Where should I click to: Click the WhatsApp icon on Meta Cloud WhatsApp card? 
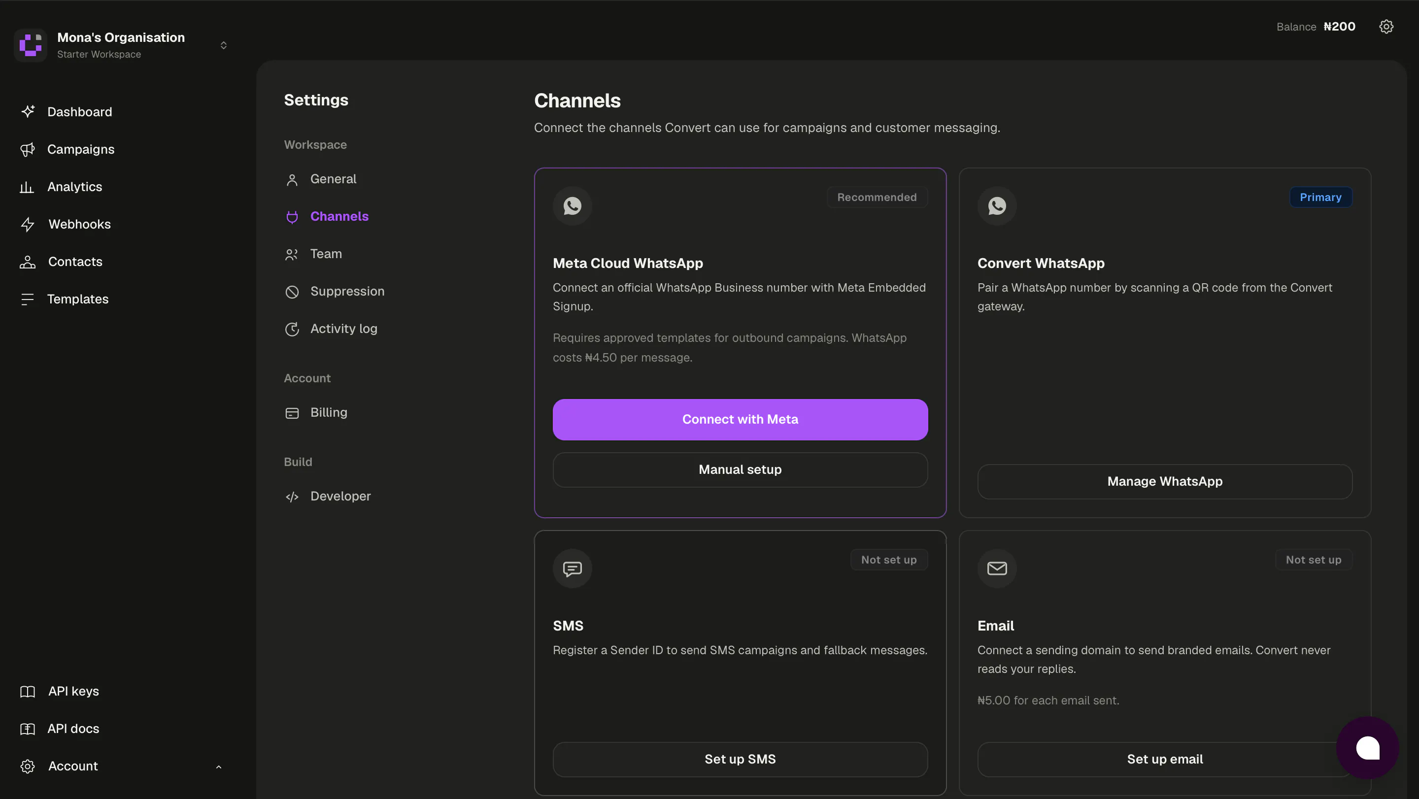[x=573, y=206]
